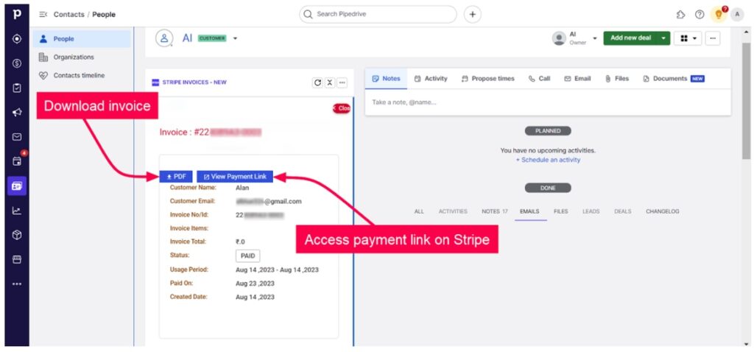754x352 pixels.
Task: Click Schedule an activity link
Action: click(548, 160)
